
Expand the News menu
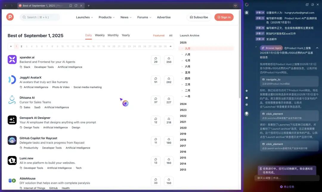pyautogui.click(x=126, y=17)
